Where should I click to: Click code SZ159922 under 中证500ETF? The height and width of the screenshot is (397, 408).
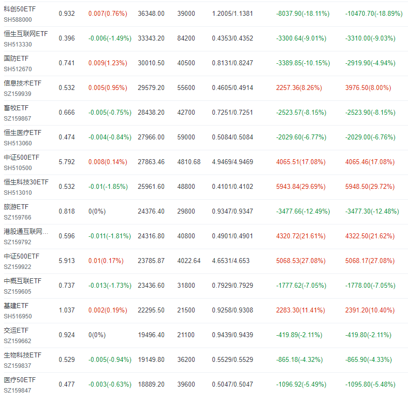click(x=17, y=267)
